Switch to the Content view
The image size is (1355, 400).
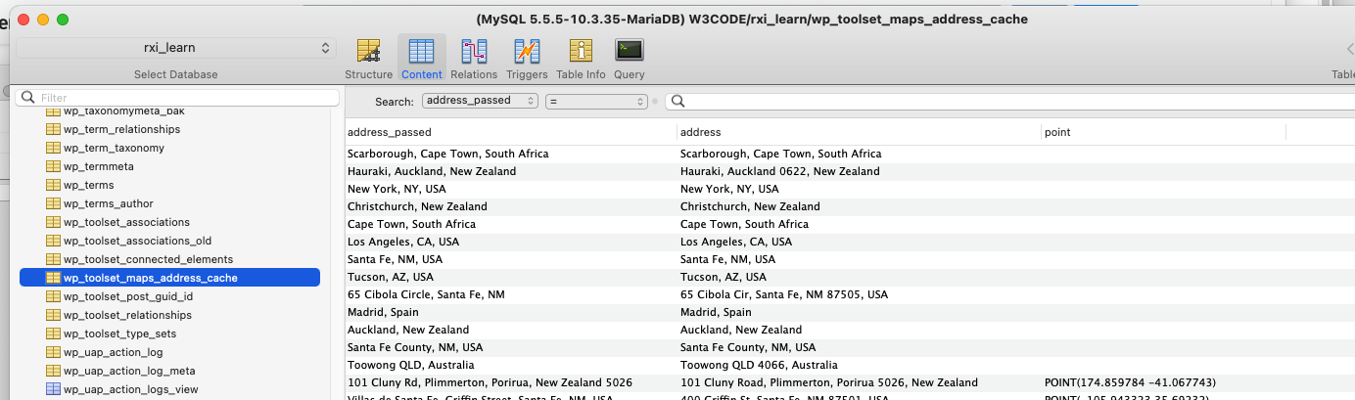pyautogui.click(x=421, y=58)
